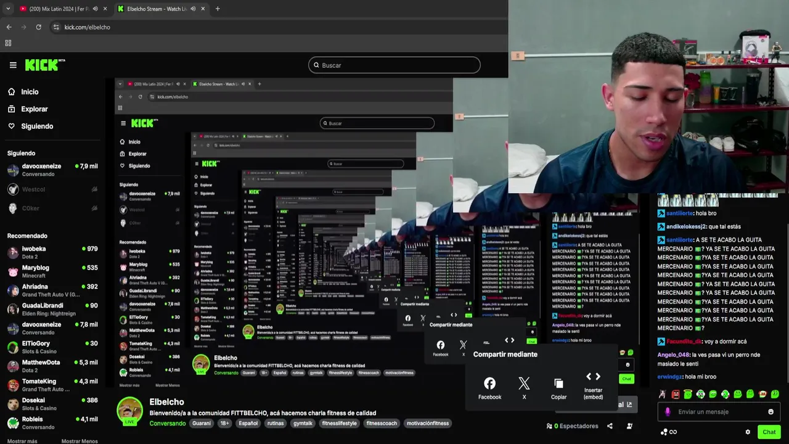The image size is (789, 444).
Task: Select the first emote in the quick emote row
Action: click(663, 394)
